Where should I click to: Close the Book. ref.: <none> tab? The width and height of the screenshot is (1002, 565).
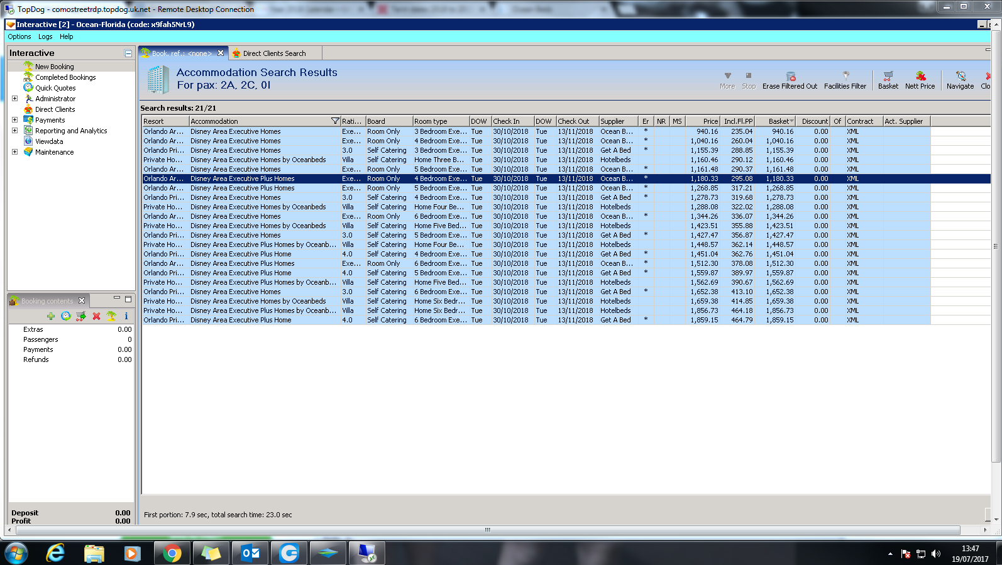coord(221,53)
